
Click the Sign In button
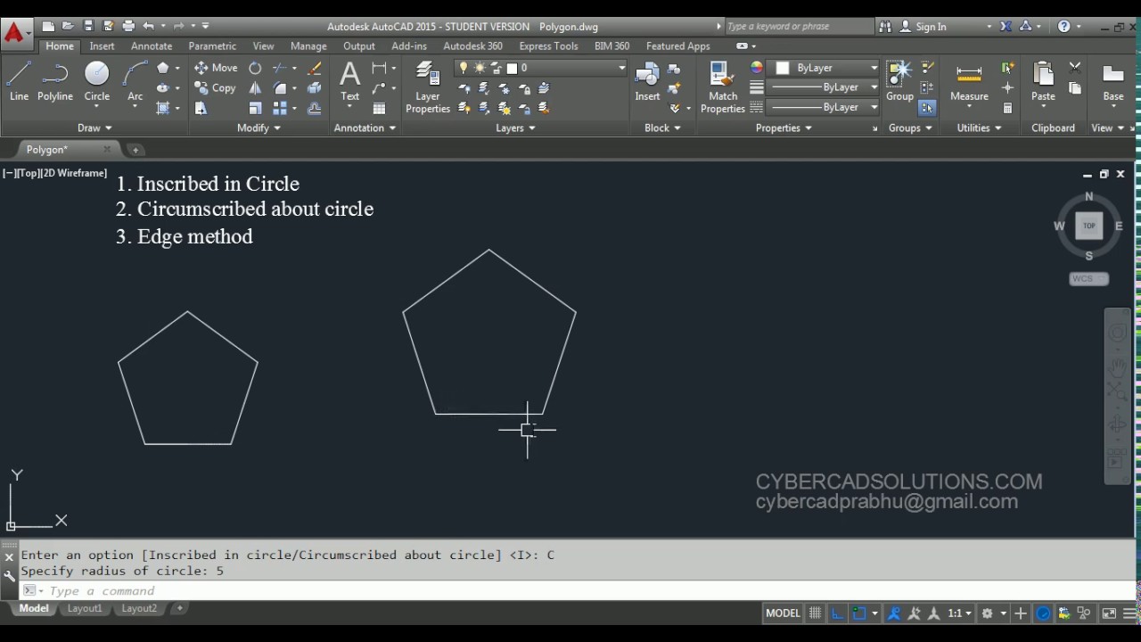pyautogui.click(x=923, y=27)
